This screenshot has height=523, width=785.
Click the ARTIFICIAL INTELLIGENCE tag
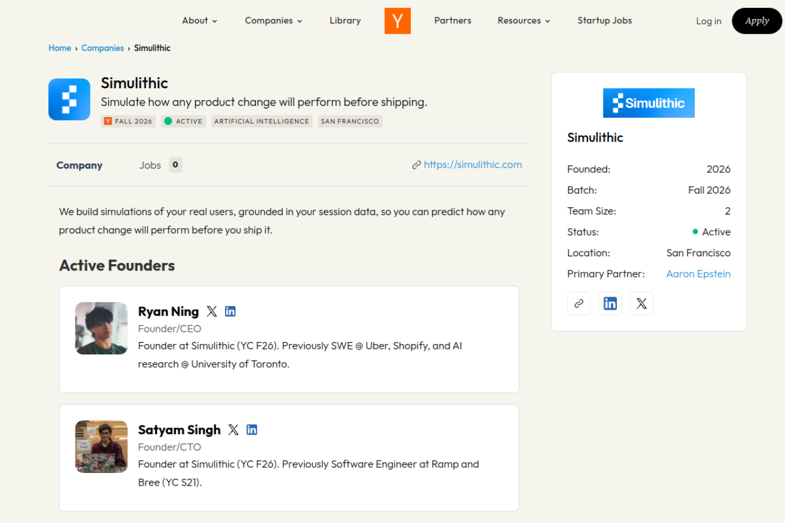click(262, 121)
